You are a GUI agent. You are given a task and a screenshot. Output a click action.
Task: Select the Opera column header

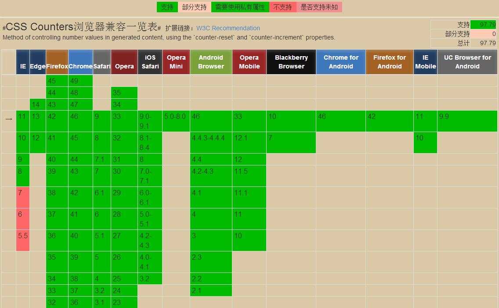(x=124, y=62)
